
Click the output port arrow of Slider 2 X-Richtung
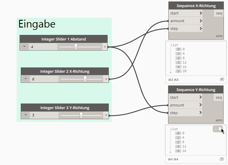coord(106,79)
